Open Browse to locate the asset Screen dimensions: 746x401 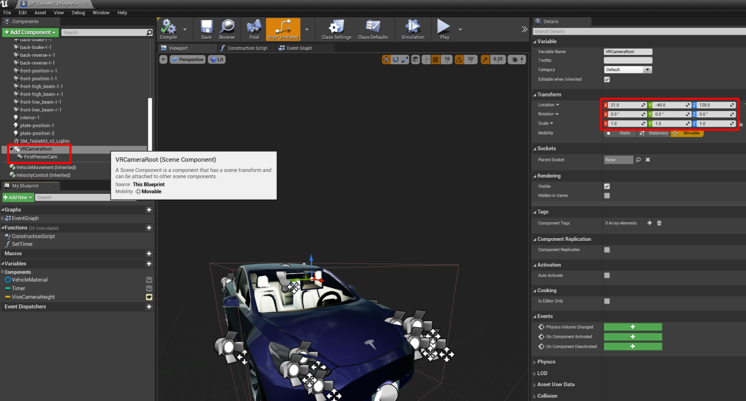point(227,30)
